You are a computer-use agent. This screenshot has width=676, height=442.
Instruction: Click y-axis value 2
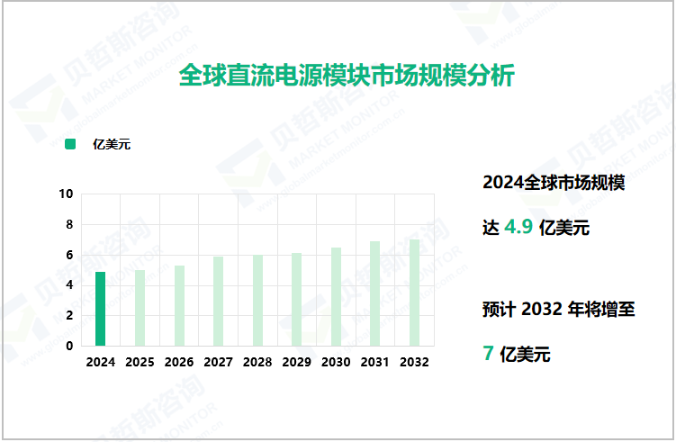[x=69, y=315]
